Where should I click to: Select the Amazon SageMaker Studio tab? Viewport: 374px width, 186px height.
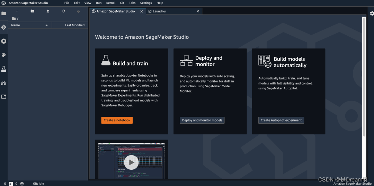pyautogui.click(x=118, y=11)
